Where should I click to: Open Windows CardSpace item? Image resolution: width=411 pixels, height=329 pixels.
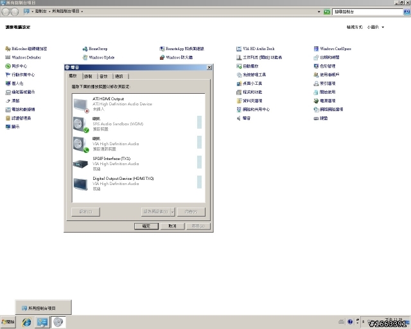(x=333, y=49)
